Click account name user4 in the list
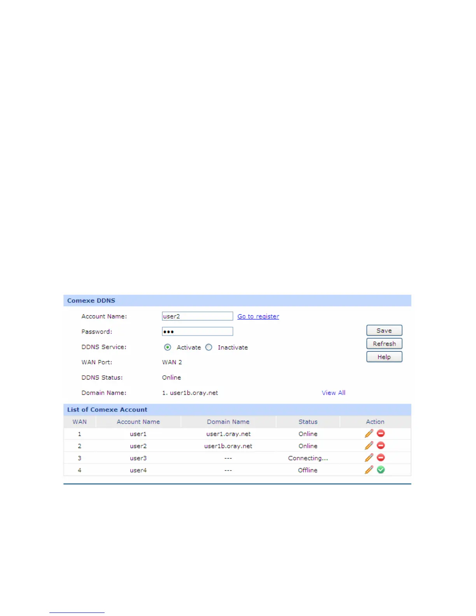 click(138, 470)
